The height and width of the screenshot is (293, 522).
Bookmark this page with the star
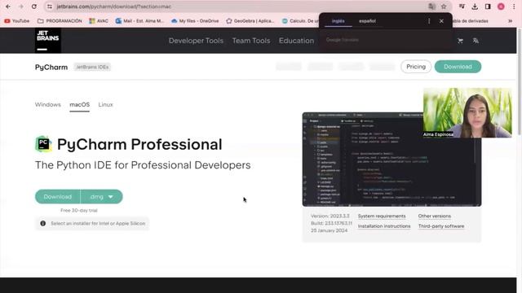click(444, 7)
